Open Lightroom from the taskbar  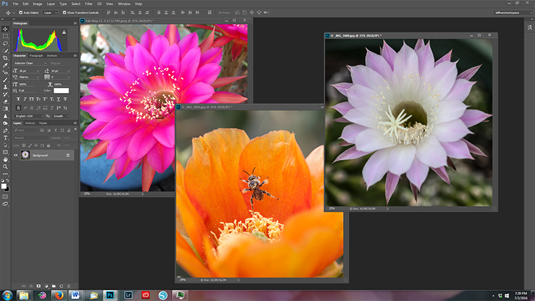pyautogui.click(x=128, y=294)
